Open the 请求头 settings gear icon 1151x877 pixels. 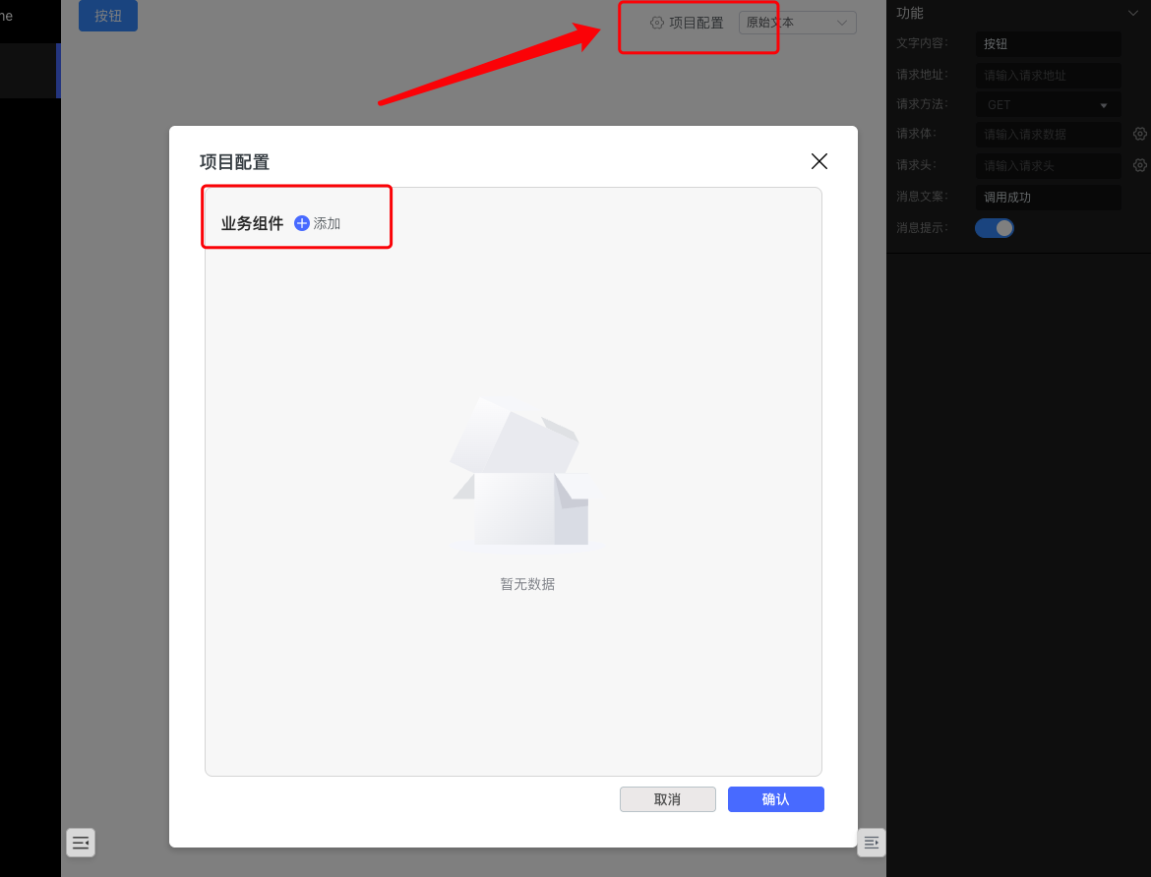click(x=1140, y=165)
